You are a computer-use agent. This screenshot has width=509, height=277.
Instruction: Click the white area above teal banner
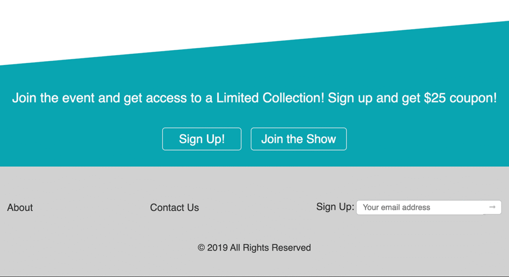149,25
